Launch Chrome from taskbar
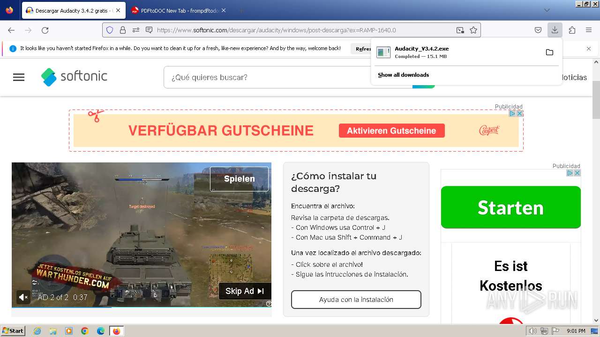The width and height of the screenshot is (600, 337). click(85, 331)
